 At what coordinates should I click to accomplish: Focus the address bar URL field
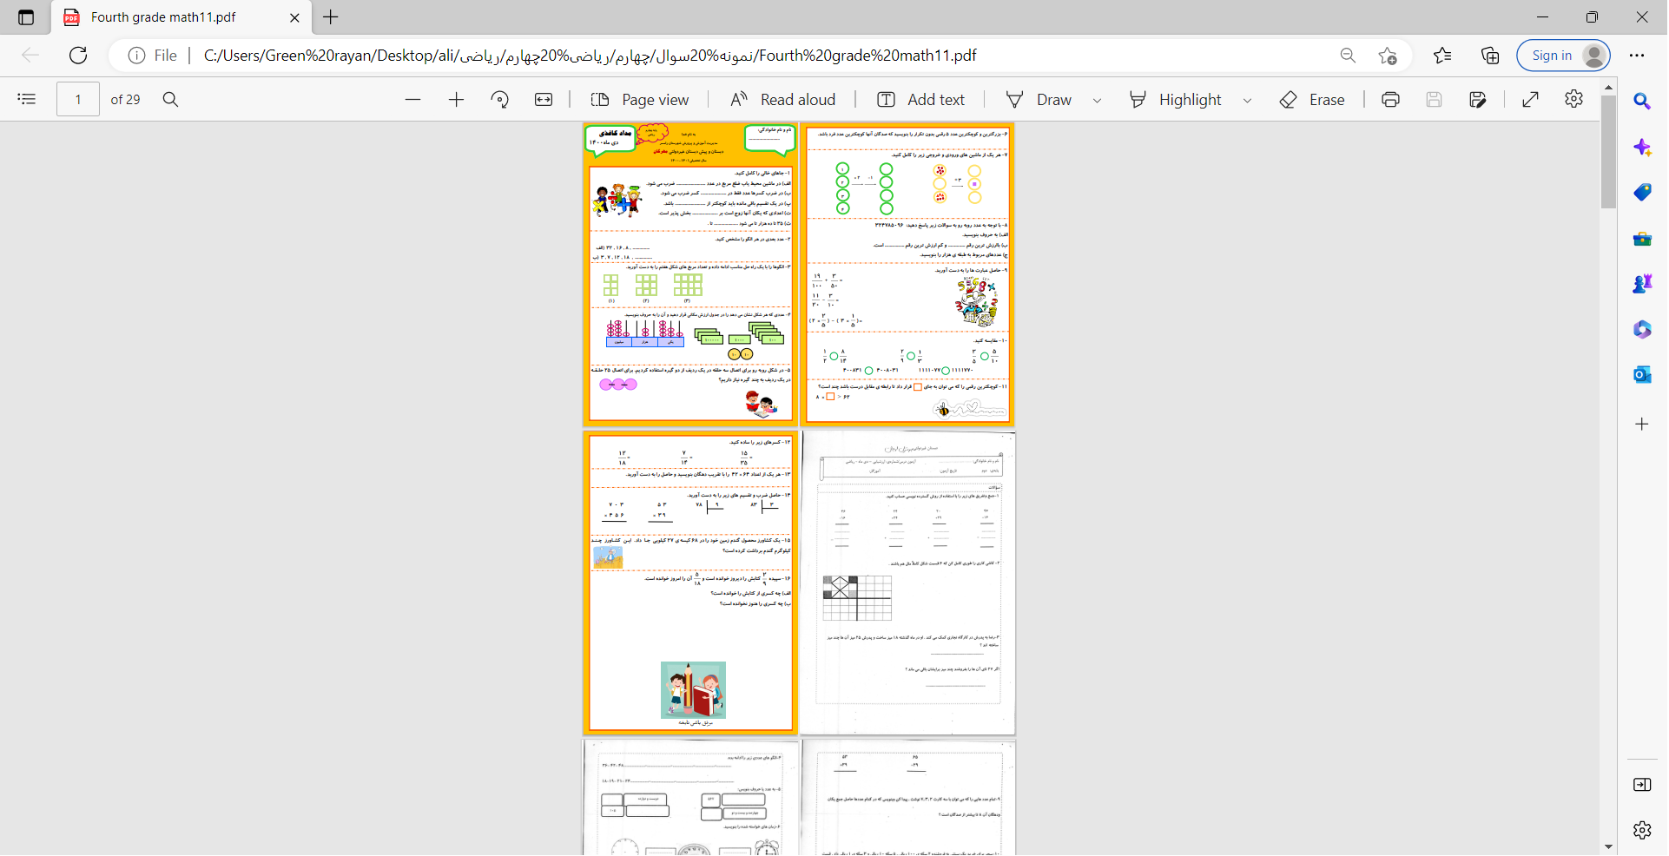[x=590, y=56]
